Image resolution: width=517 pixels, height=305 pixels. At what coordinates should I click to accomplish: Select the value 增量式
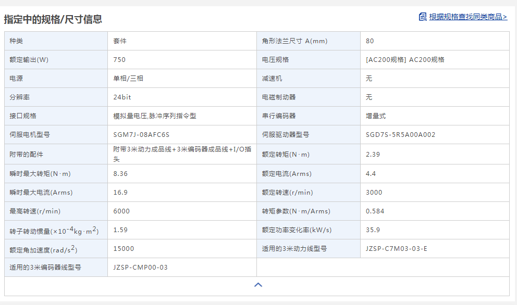pyautogui.click(x=376, y=116)
